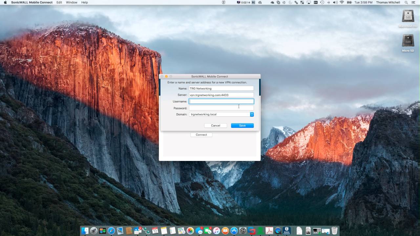Click the Mobile Connect dock icon
This screenshot has height=236, width=420.
coord(286,230)
